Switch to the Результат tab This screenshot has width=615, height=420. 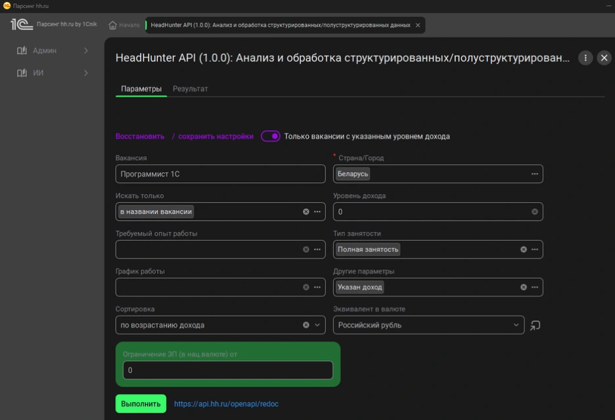click(191, 89)
